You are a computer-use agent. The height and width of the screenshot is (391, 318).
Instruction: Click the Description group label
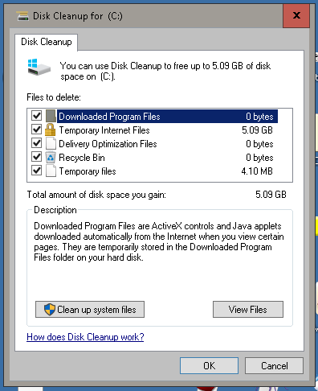pyautogui.click(x=55, y=210)
